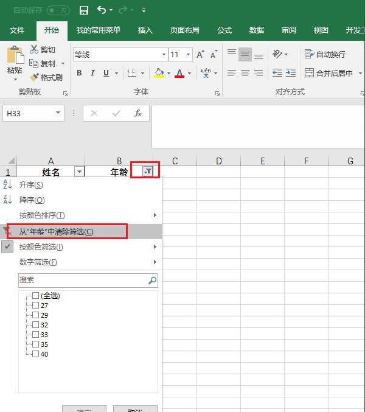Click the Undo arrow icon
365x412 pixels.
[102, 10]
